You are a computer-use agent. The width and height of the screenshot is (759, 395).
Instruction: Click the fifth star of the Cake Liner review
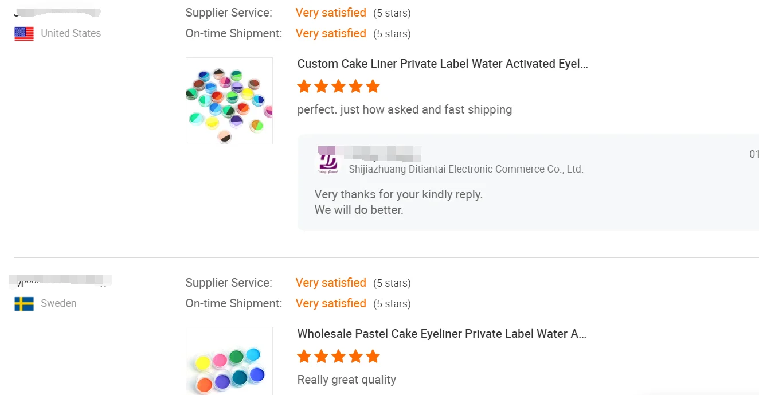point(373,87)
